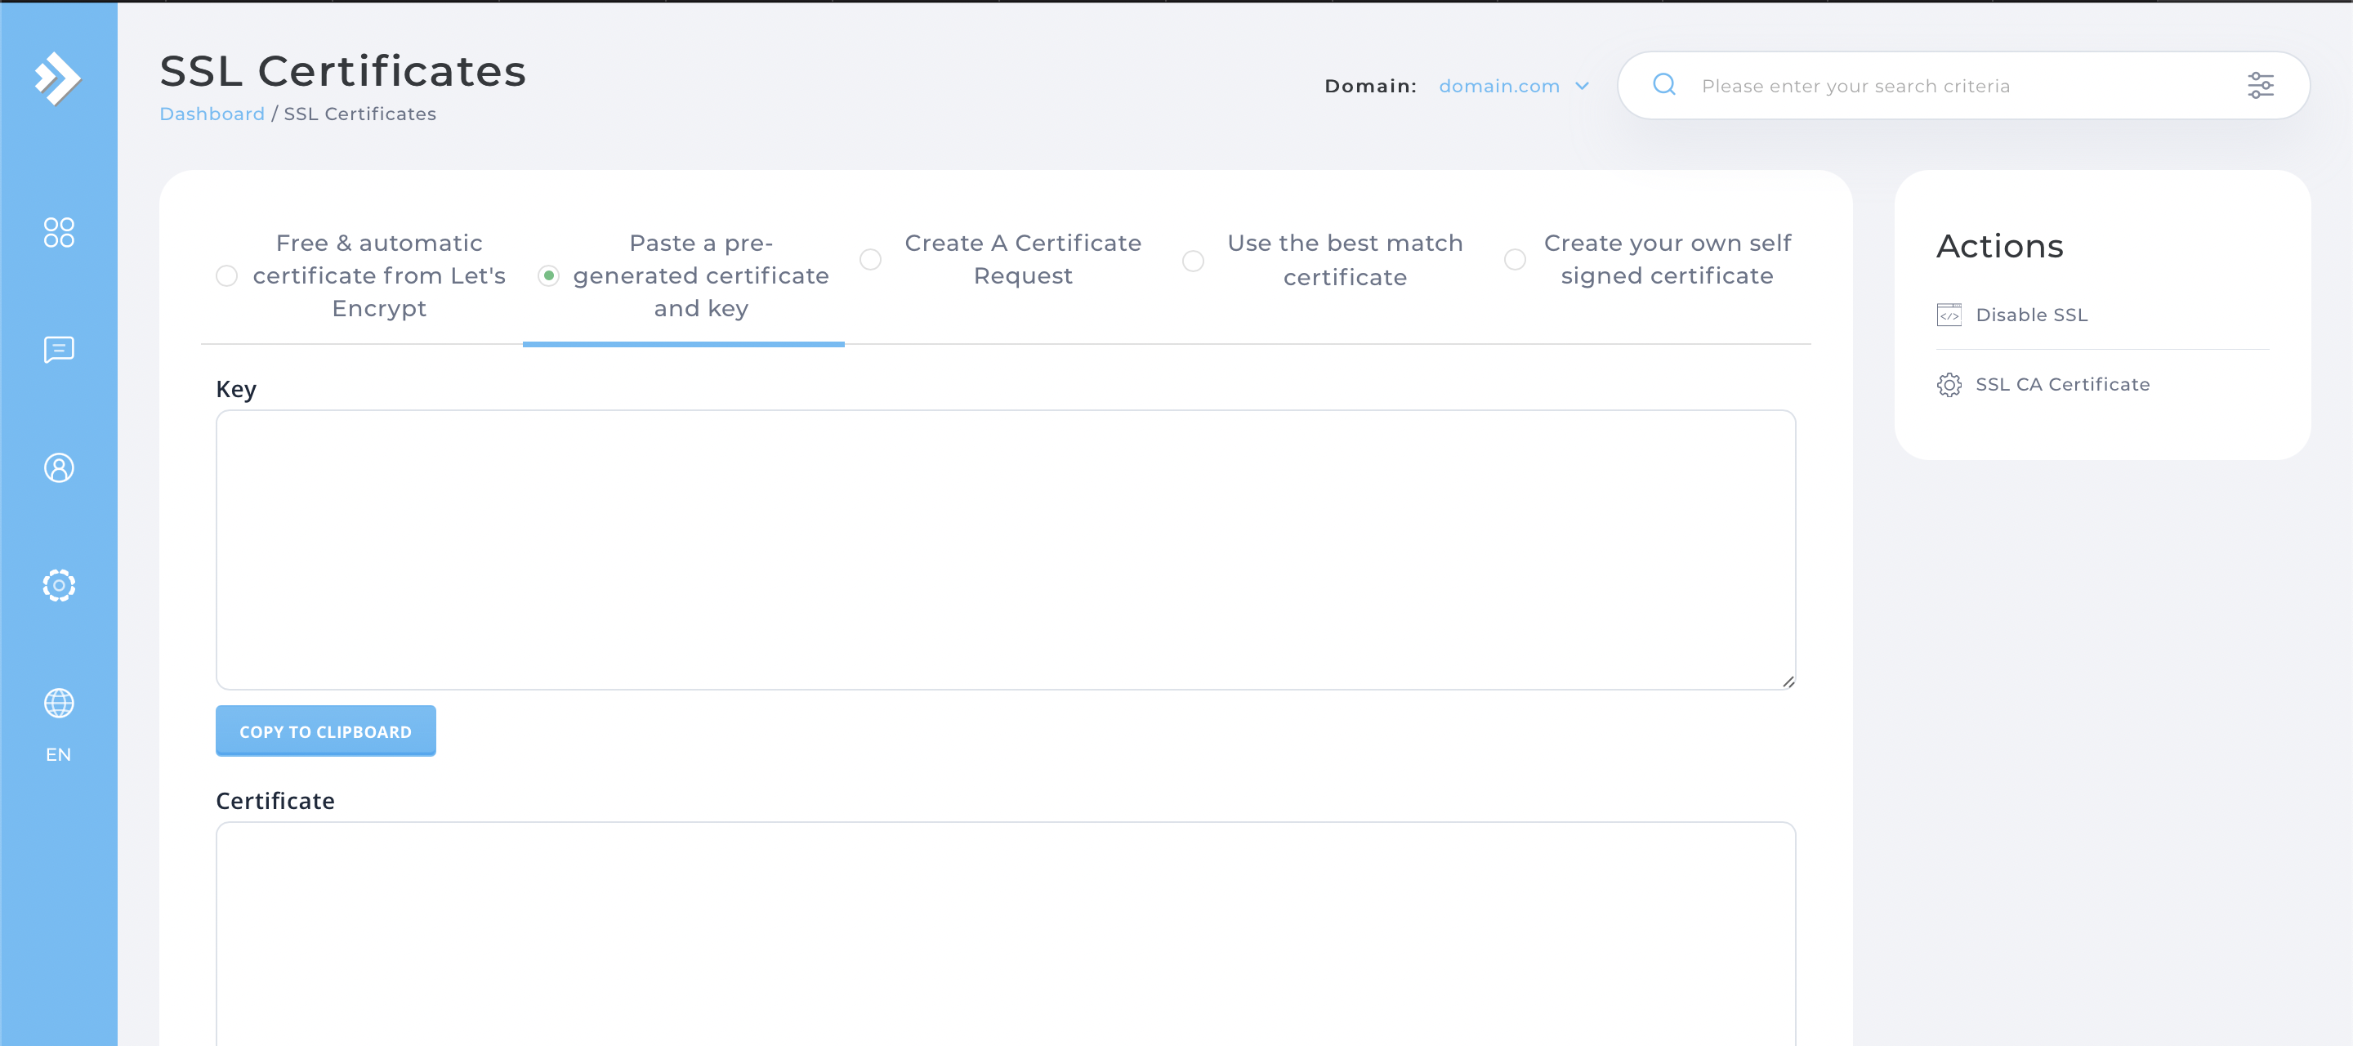Screen dimensions: 2353x1046
Task: Select the Let's Encrypt radio button
Action: [x=226, y=276]
